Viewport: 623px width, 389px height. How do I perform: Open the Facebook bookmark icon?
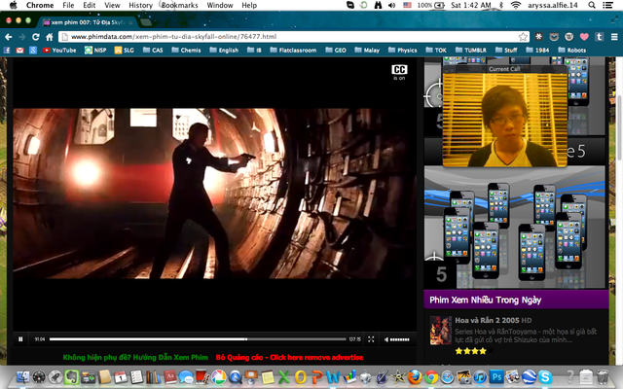(7, 50)
